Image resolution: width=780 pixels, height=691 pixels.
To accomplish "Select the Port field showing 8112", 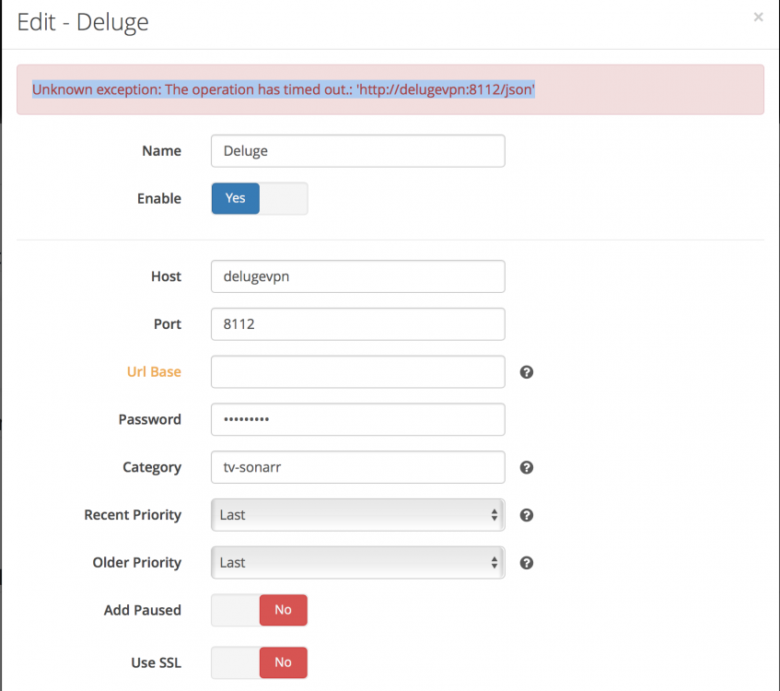I will tap(357, 324).
